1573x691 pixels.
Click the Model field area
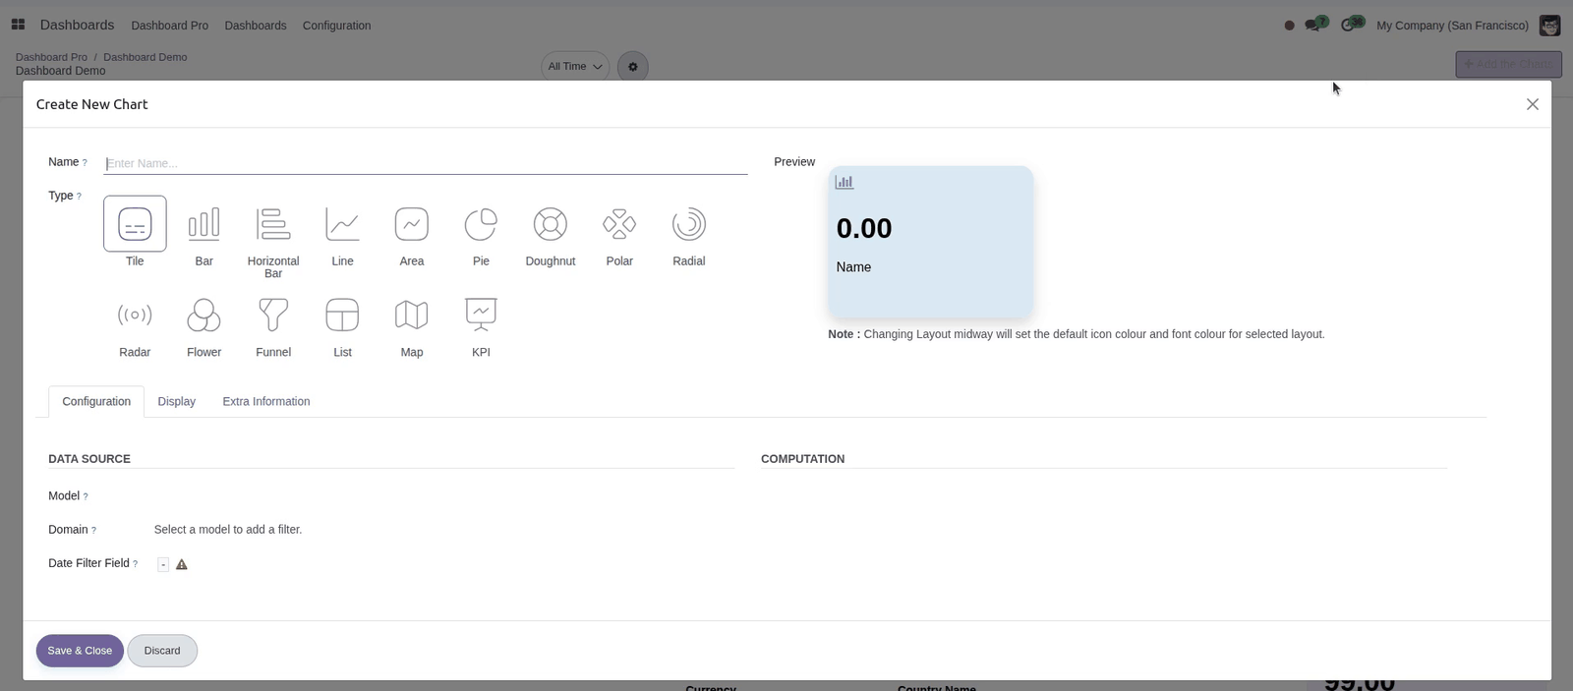point(442,496)
